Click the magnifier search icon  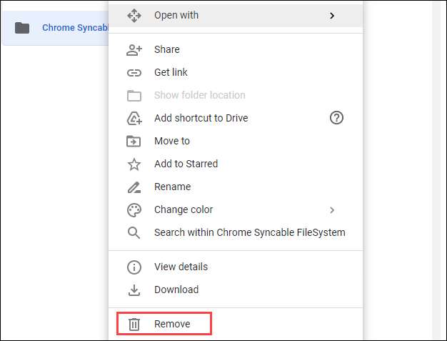(134, 232)
